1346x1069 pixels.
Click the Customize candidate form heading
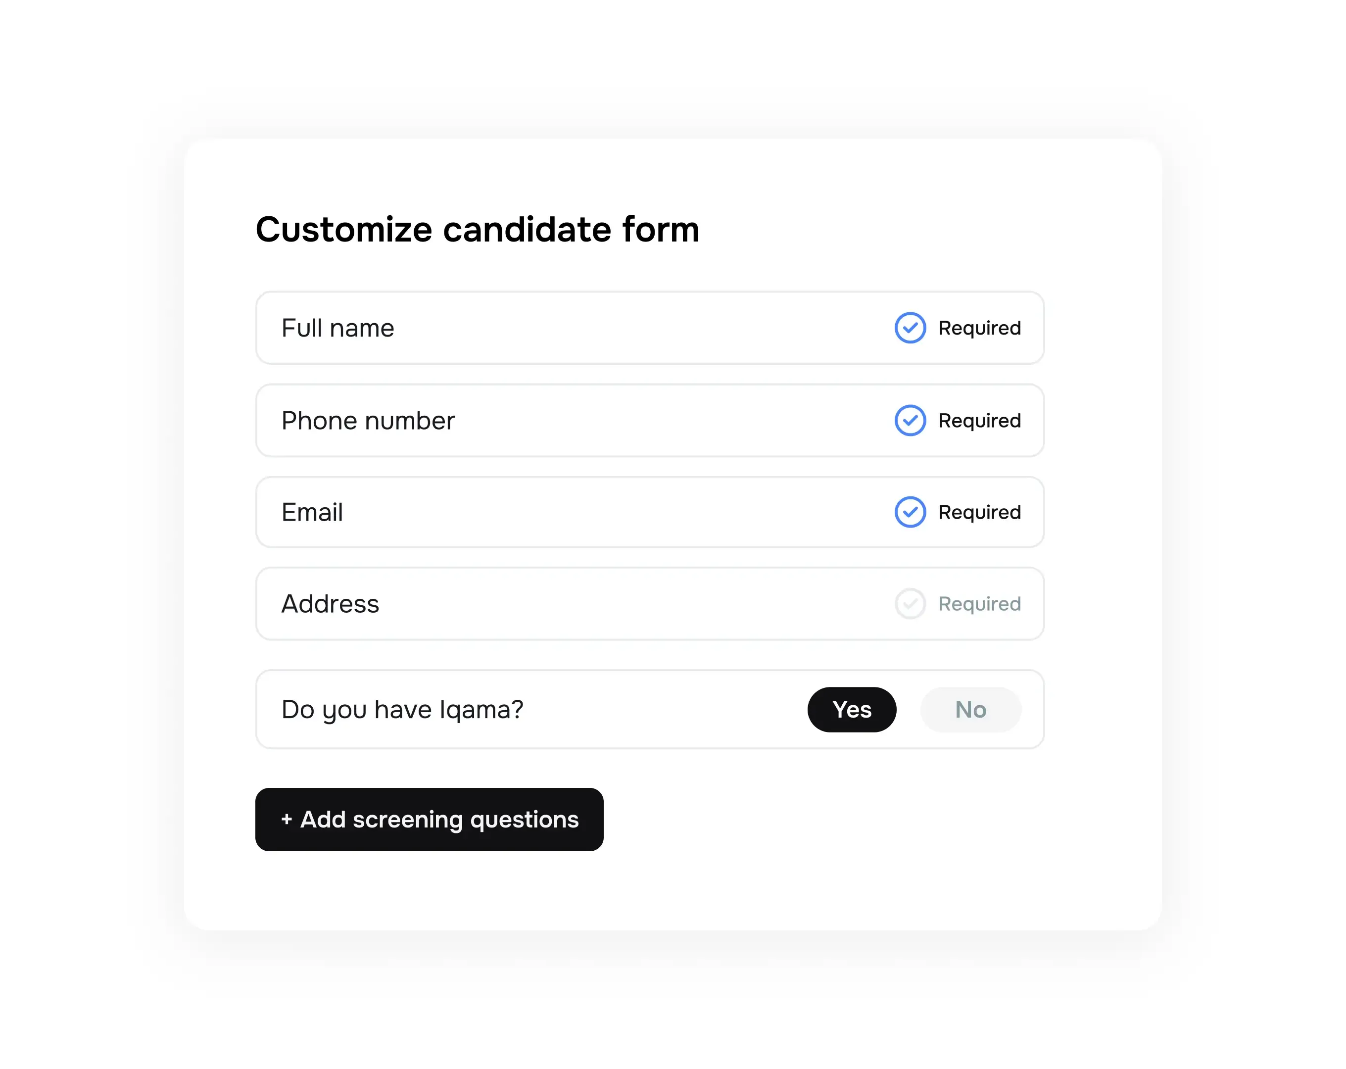coord(477,229)
